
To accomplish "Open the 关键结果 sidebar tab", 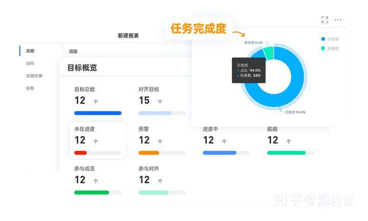I will click(34, 76).
